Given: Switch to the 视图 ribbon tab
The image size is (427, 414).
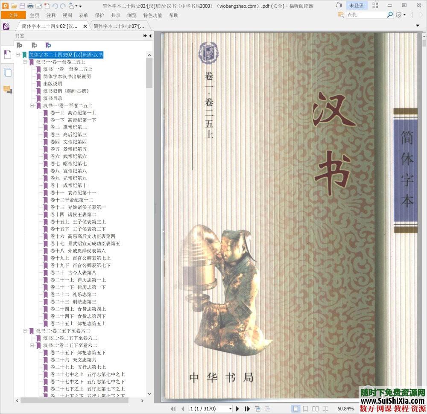Looking at the screenshot, I should 67,15.
